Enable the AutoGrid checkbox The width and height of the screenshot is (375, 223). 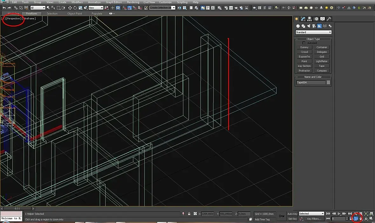[304, 43]
